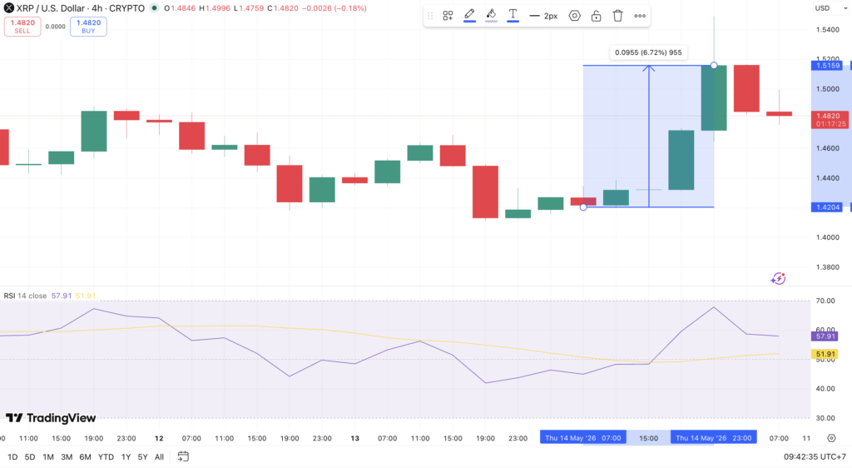The height and width of the screenshot is (468, 852).
Task: Click the yellow 51.91 RSI scale label
Action: (x=825, y=354)
